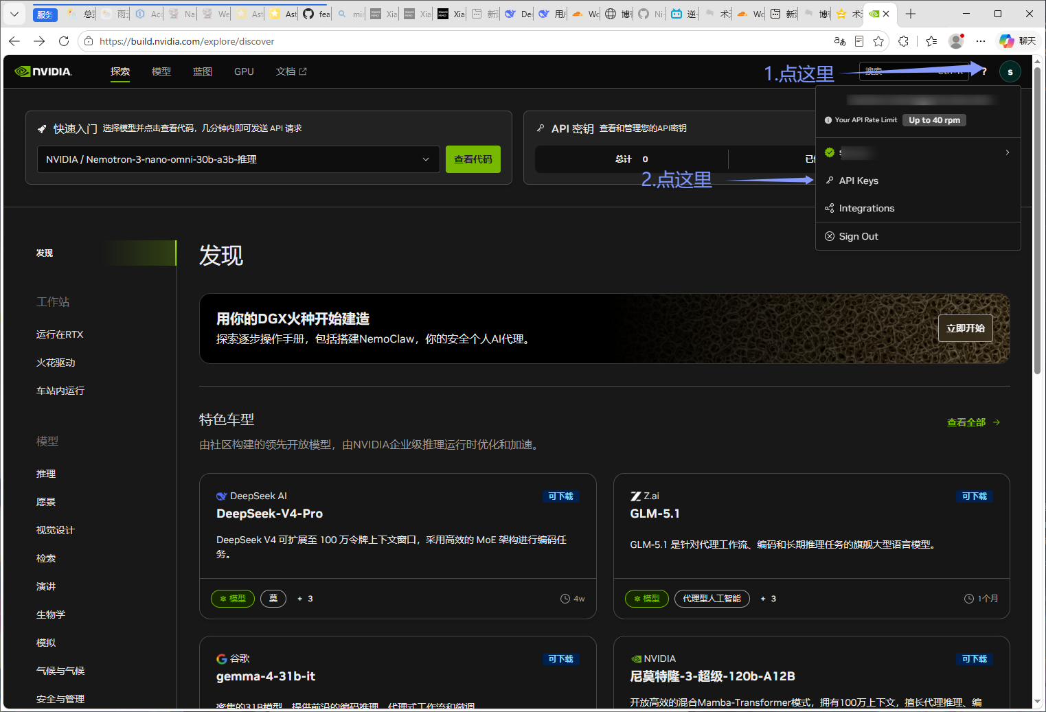Screen dimensions: 1046x712
Task: Follow the 查看全部 link
Action: click(x=973, y=422)
